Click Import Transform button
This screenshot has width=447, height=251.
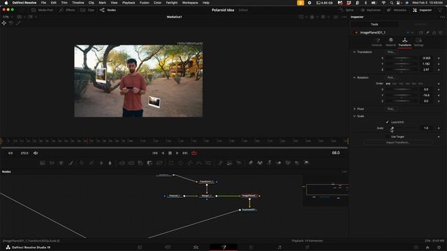398,142
